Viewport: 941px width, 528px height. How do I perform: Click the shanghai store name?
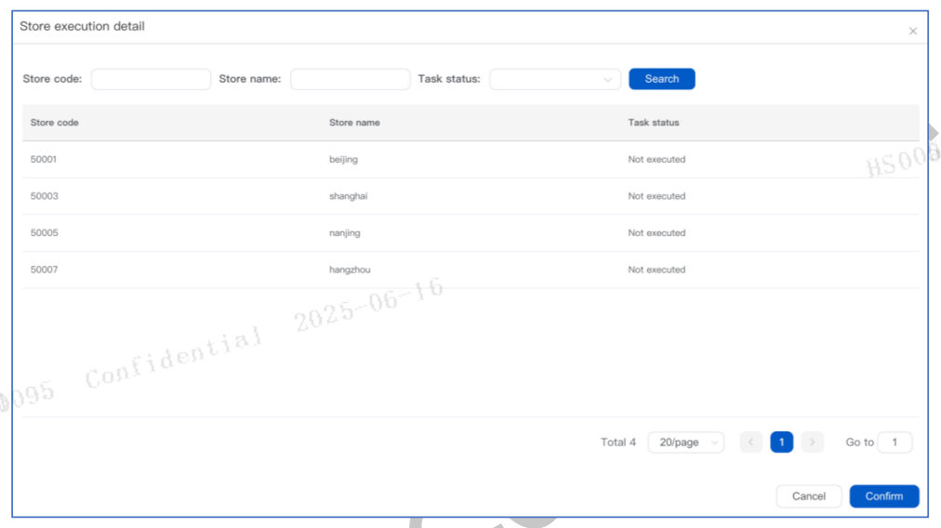348,196
